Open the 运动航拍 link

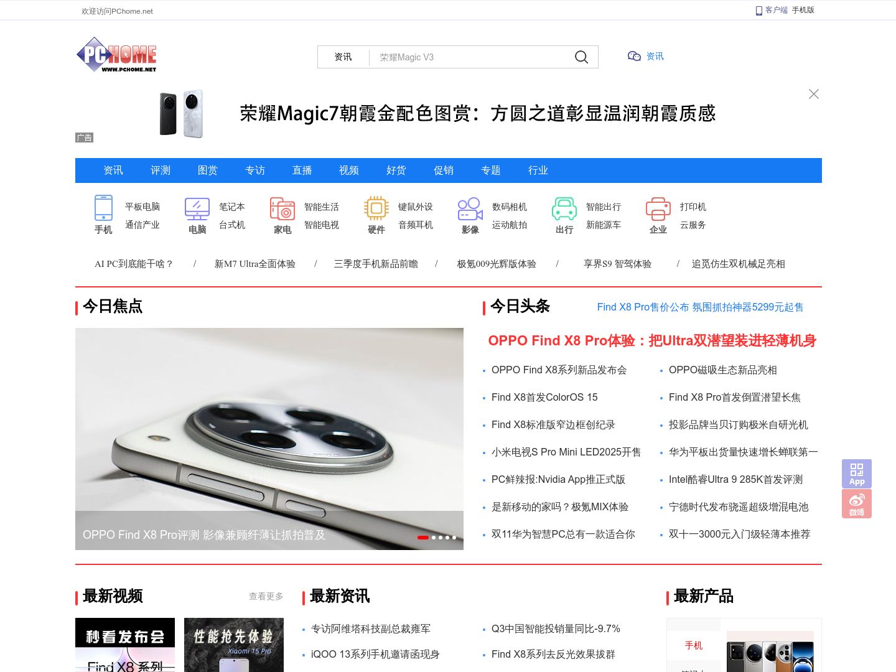pos(510,225)
